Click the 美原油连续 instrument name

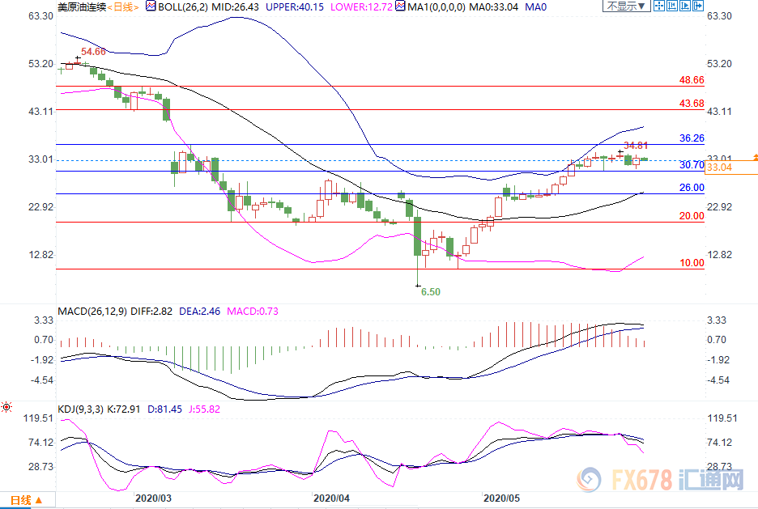81,6
